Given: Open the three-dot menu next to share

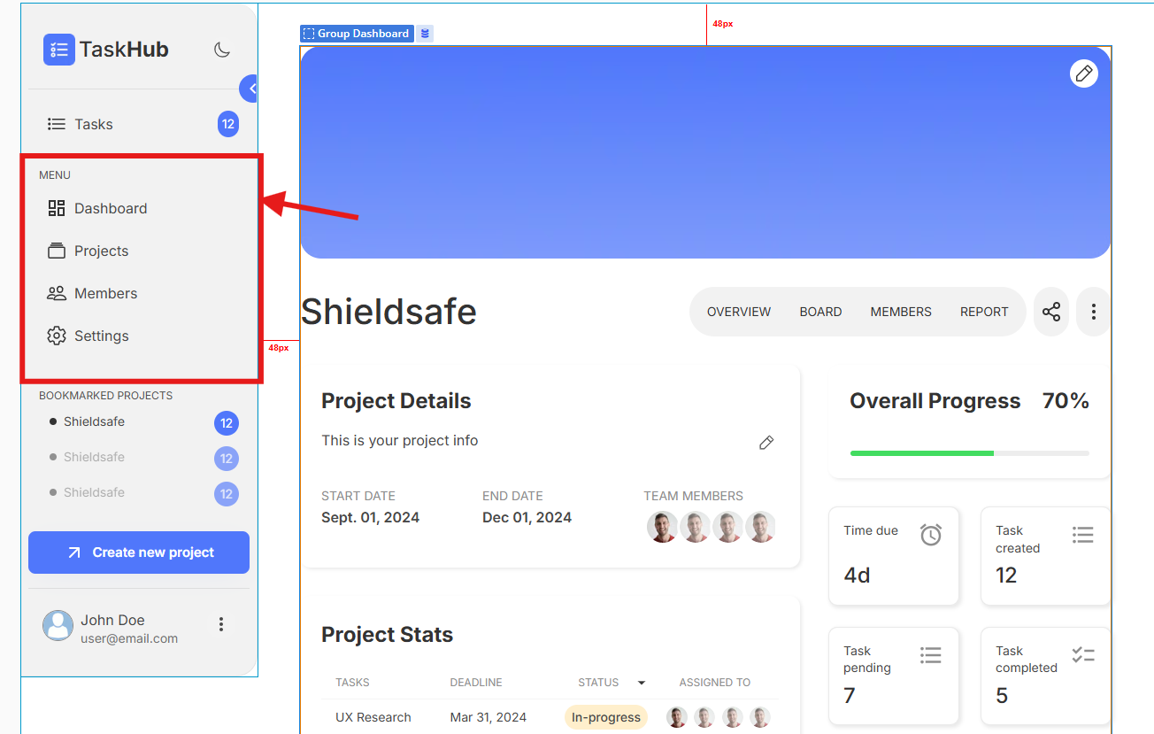Looking at the screenshot, I should [x=1094, y=312].
